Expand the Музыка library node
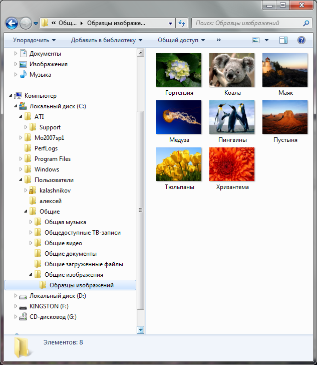317x365 pixels. point(16,75)
